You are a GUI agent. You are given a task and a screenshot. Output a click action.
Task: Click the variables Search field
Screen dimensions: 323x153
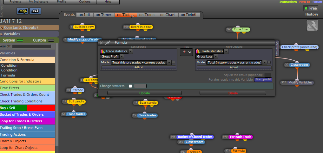click(x=32, y=46)
